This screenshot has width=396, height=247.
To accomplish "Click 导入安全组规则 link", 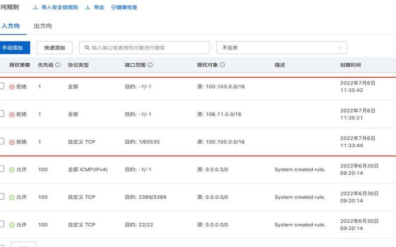I will (59, 7).
